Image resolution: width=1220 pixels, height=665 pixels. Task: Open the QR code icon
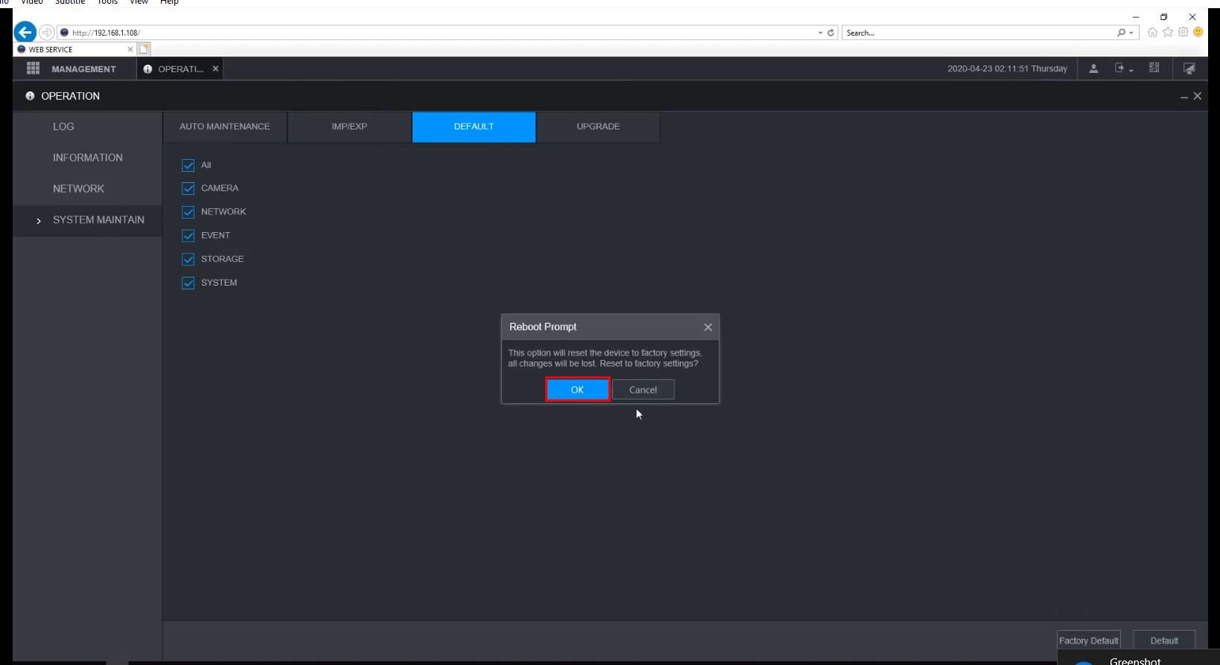(x=1154, y=68)
